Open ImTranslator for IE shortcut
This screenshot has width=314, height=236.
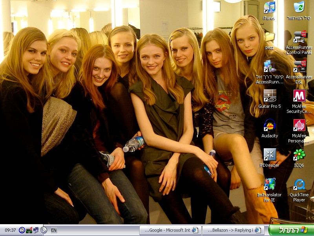(x=269, y=184)
